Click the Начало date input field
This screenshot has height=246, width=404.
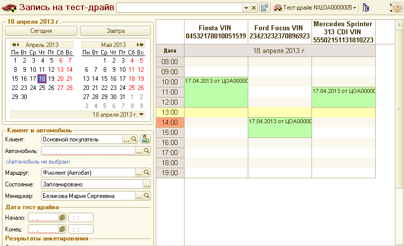[43, 218]
